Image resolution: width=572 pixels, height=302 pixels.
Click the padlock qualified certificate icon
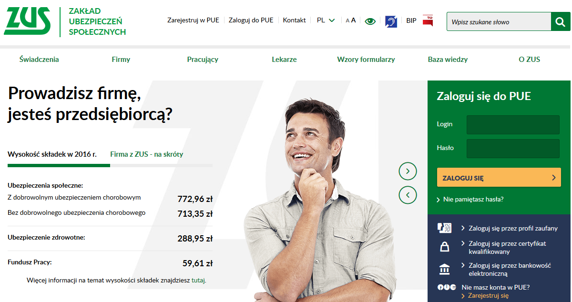click(x=444, y=247)
